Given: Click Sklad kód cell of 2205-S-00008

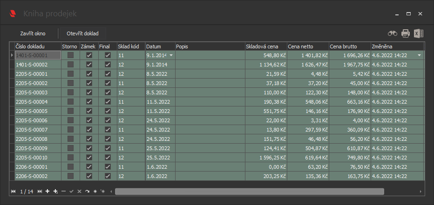Looking at the screenshot, I should pyautogui.click(x=131, y=139).
